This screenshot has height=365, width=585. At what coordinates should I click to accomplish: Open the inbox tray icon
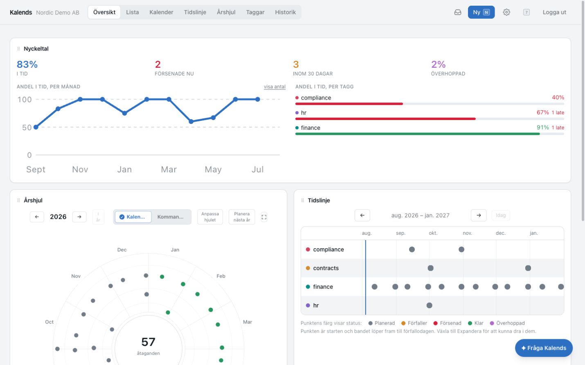pyautogui.click(x=458, y=12)
